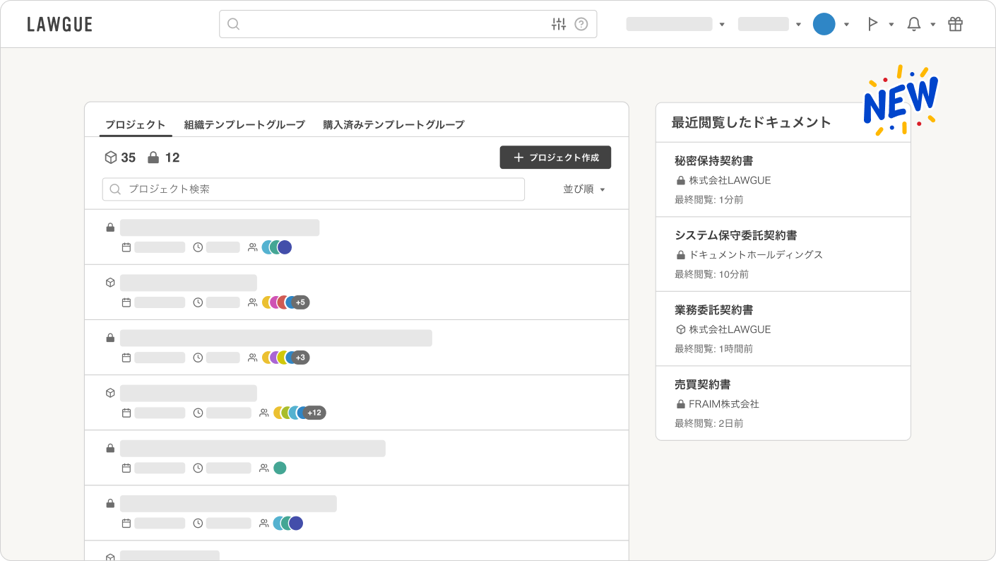Open search filter settings slider icon
This screenshot has width=996, height=561.
pyautogui.click(x=558, y=24)
